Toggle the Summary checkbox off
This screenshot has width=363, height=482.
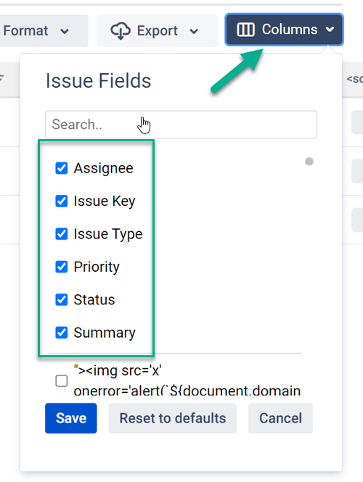click(x=62, y=333)
